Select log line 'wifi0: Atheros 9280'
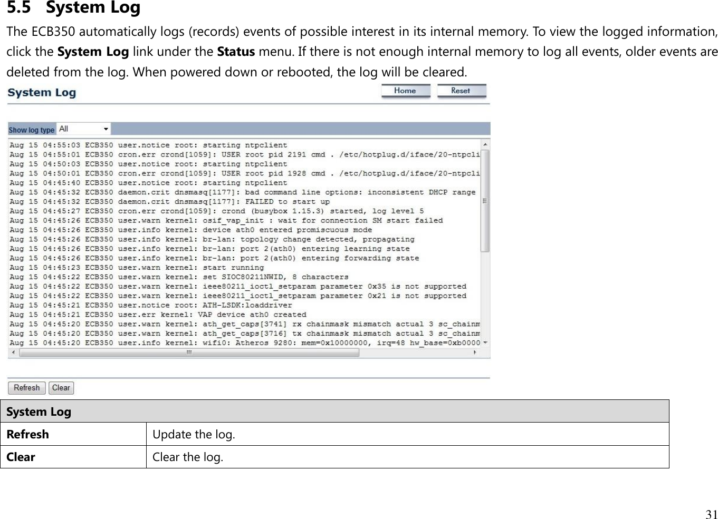The image size is (718, 519). coord(245,343)
